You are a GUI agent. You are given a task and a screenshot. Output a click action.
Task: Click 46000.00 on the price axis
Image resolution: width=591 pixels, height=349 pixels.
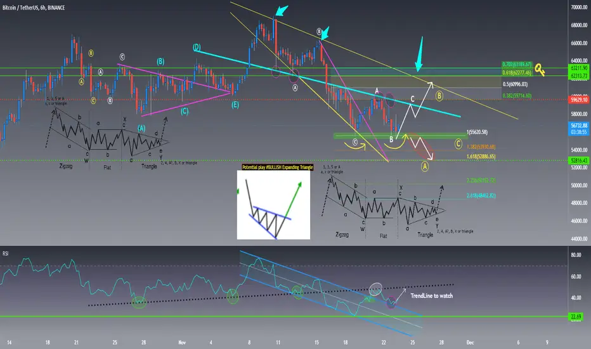click(x=579, y=221)
